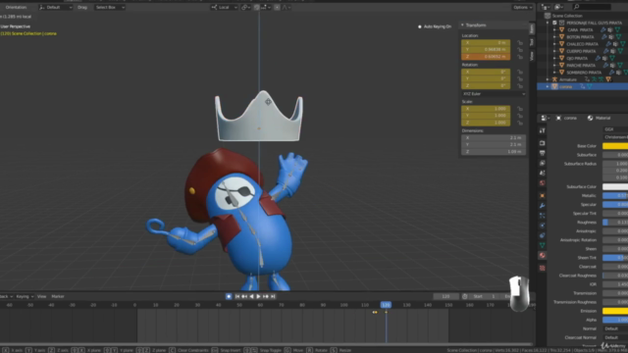Toggle the lock for Location Z
This screenshot has height=353, width=628.
[520, 57]
